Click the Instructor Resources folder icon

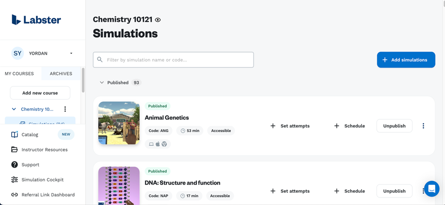click(x=14, y=150)
